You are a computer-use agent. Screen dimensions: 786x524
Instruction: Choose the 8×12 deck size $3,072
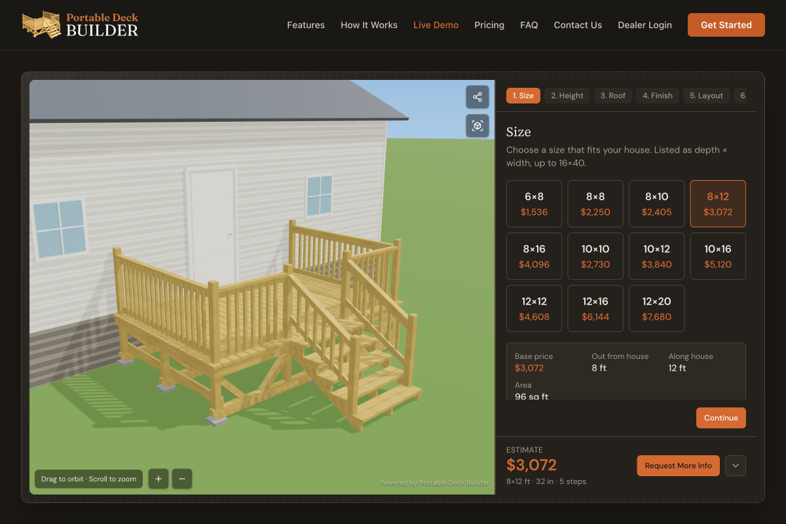tap(718, 204)
